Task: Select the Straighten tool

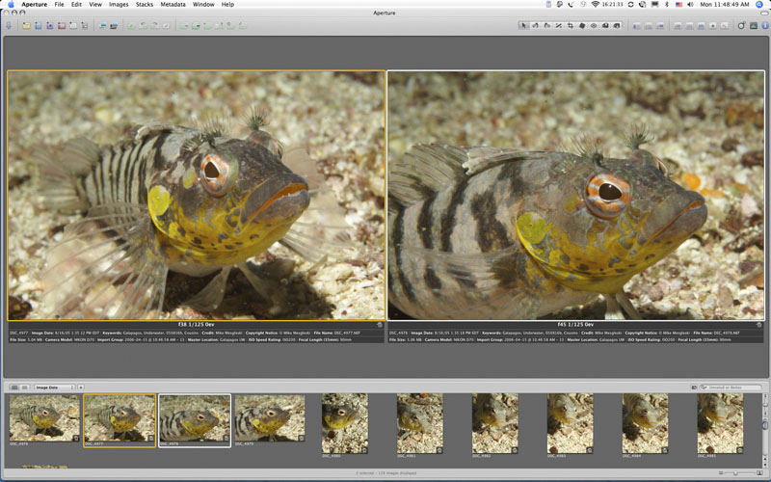Action: pyautogui.click(x=559, y=25)
